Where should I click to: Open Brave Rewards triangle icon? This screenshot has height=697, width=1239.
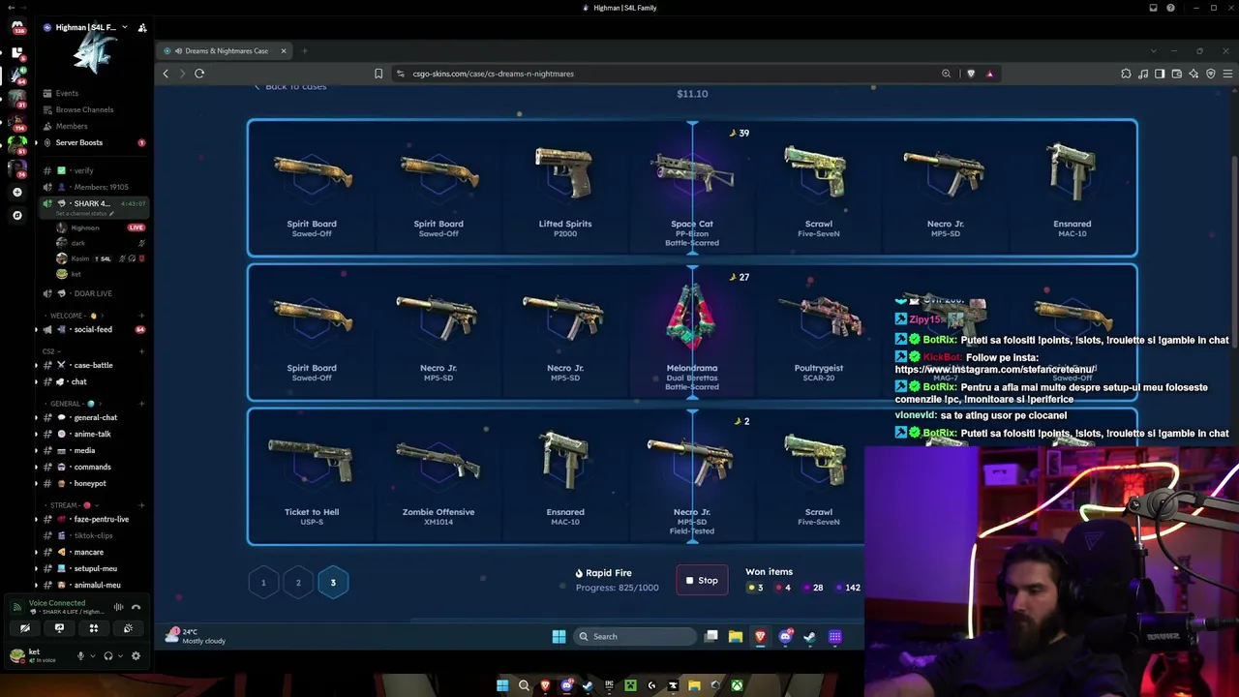click(989, 74)
